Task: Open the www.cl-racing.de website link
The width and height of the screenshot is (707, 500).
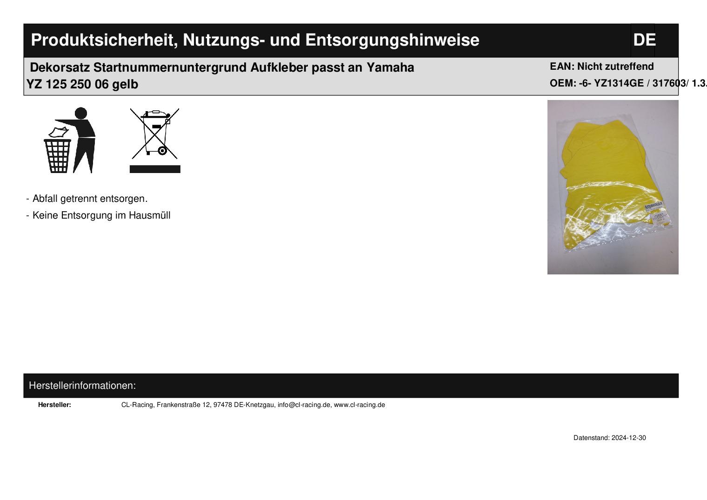Action: (x=360, y=405)
